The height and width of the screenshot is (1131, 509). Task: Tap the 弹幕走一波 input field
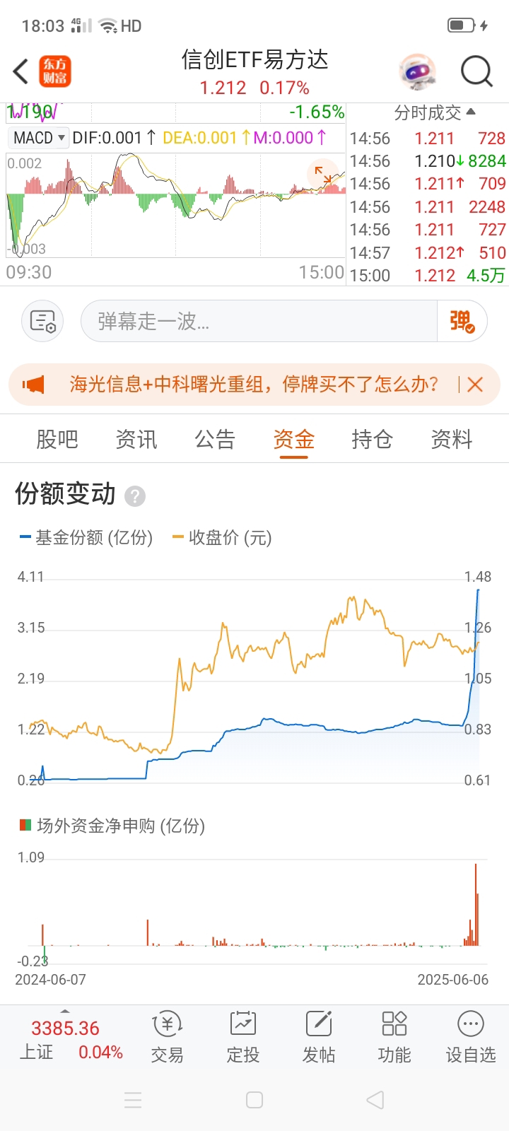click(259, 322)
